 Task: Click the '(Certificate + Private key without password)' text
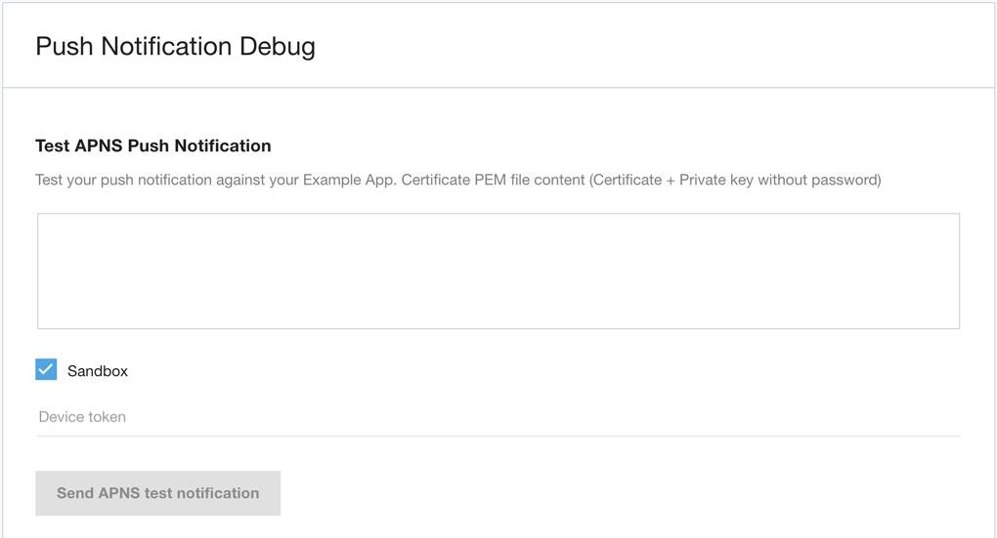coord(735,180)
